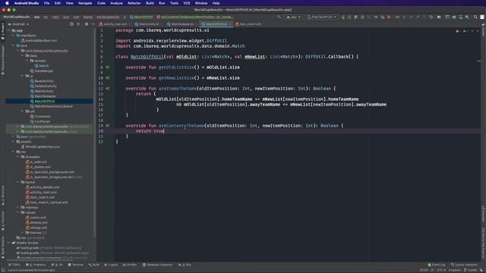Open the Analyze menu
Screen dimensions: 486x273
tap(116, 3)
